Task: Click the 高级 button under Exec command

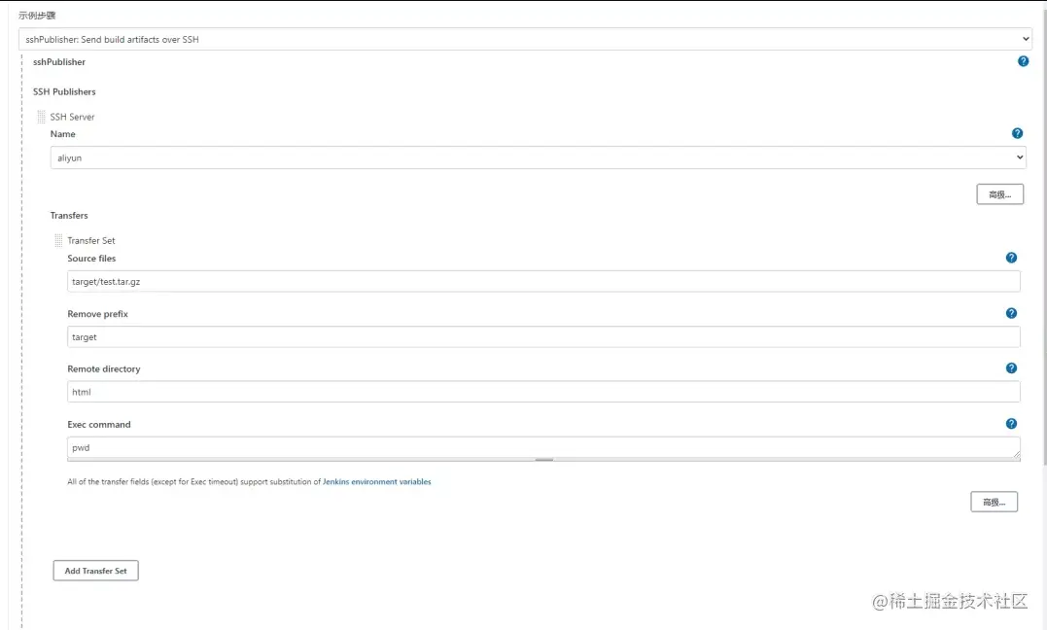Action: coord(994,502)
